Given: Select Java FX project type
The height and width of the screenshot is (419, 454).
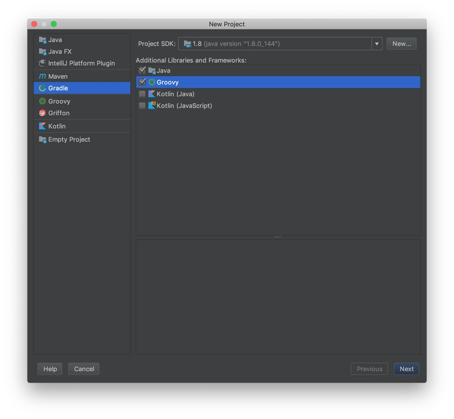Looking at the screenshot, I should [x=82, y=52].
